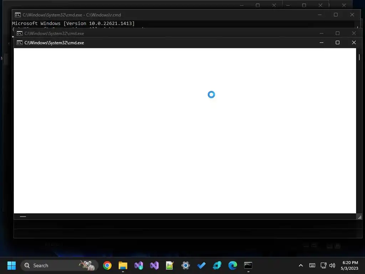The width and height of the screenshot is (365, 274).
Task: Open Visual Studio Installer taskbar icon
Action: coord(139,265)
